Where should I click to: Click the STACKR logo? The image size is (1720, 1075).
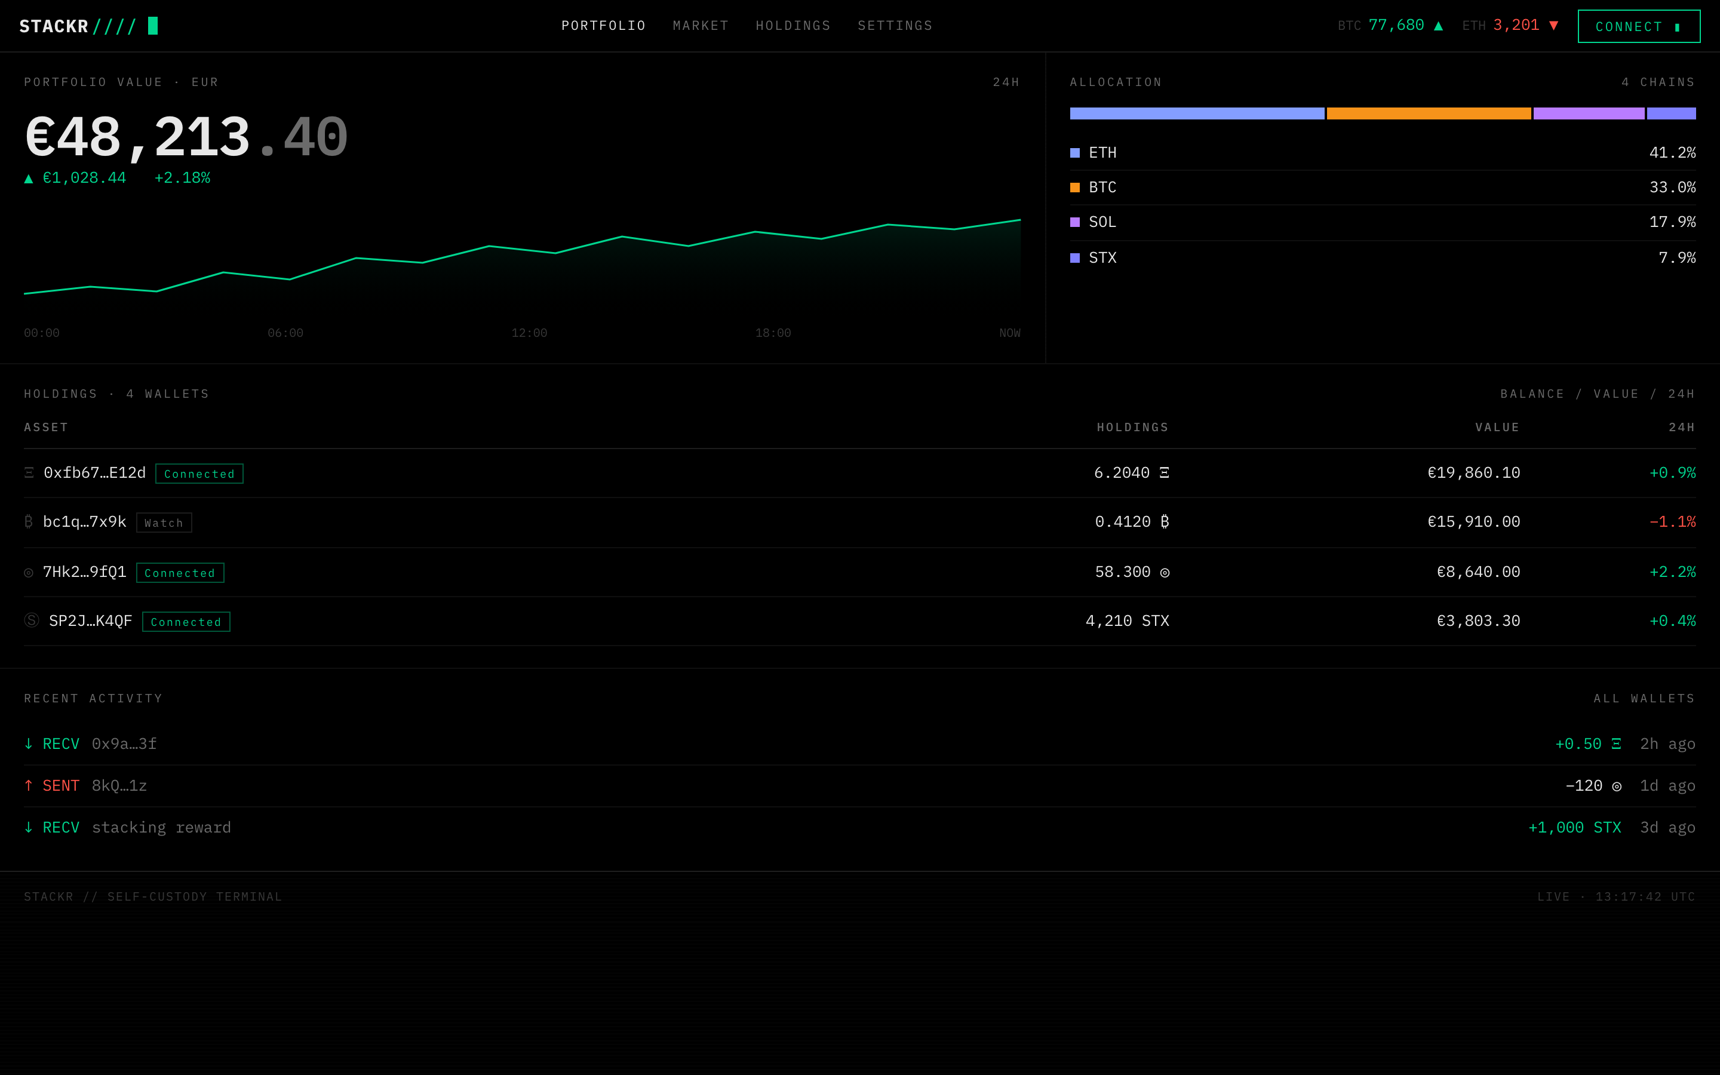tap(78, 26)
